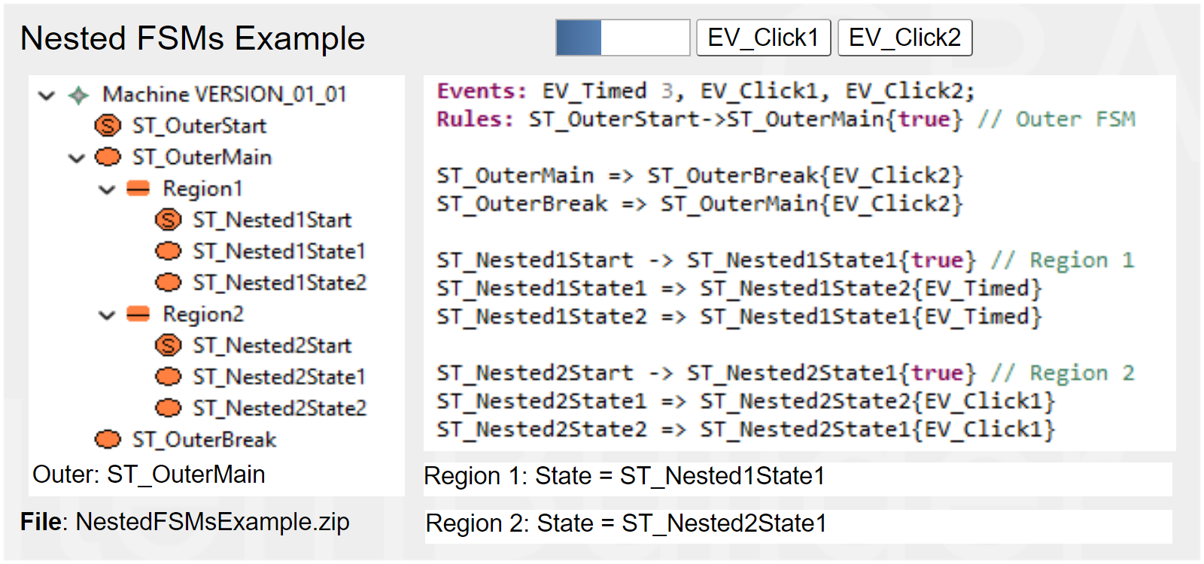
Task: Click the ST_Nested2State2 state icon
Action: [x=168, y=408]
